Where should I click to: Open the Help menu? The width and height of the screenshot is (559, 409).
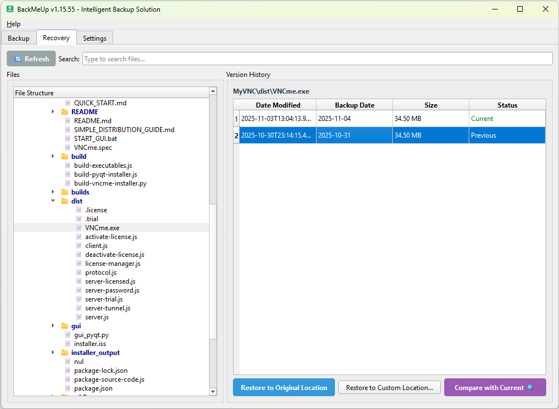tap(13, 24)
